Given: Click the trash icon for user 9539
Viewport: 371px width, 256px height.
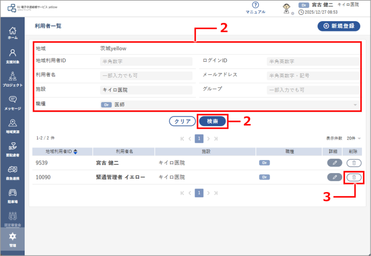Looking at the screenshot, I should click(354, 163).
